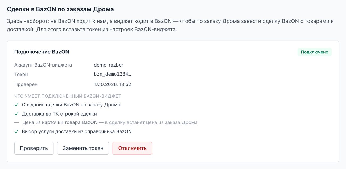Click text Выбор услуги доставки из справочника BazON
346x169 pixels.
point(77,131)
